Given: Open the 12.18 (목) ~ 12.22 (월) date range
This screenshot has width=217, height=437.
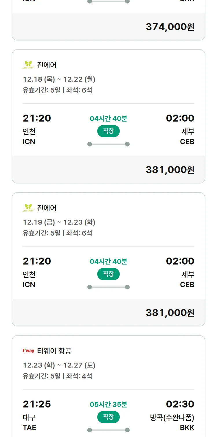Looking at the screenshot, I should 59,79.
